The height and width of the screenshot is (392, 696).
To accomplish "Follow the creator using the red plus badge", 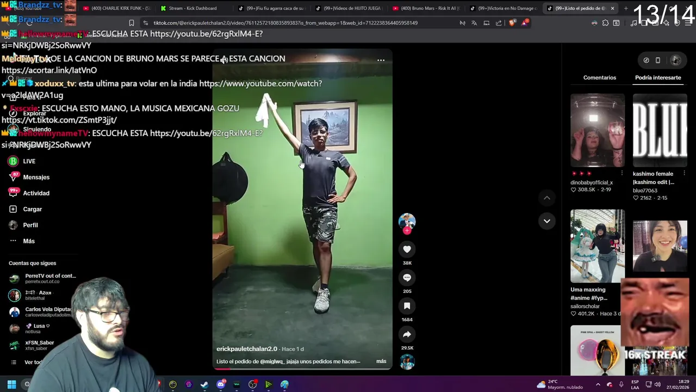I will pos(407,230).
